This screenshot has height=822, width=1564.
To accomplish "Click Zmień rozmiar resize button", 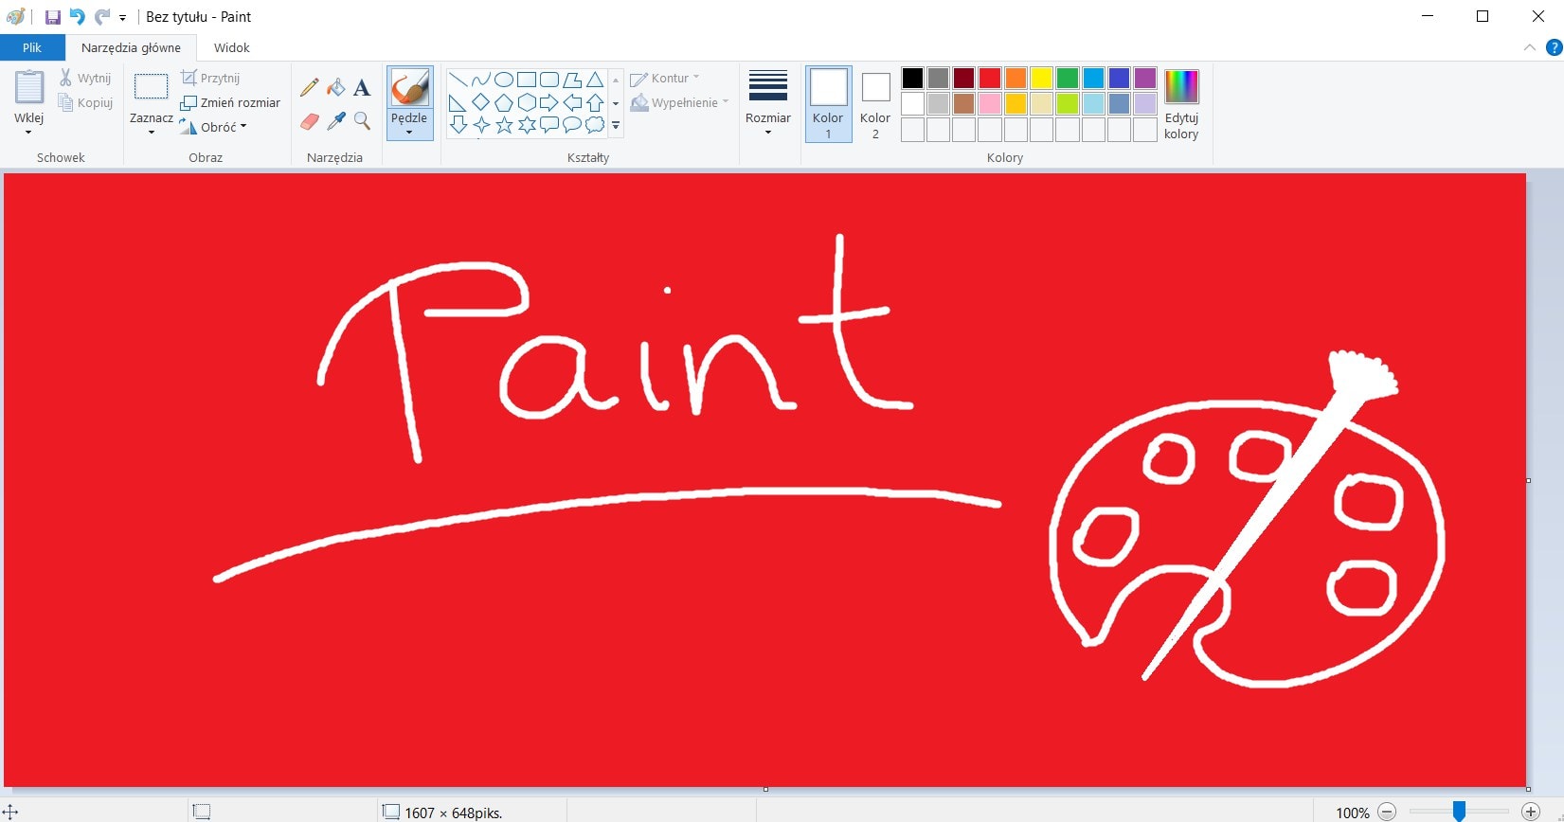I will [231, 102].
